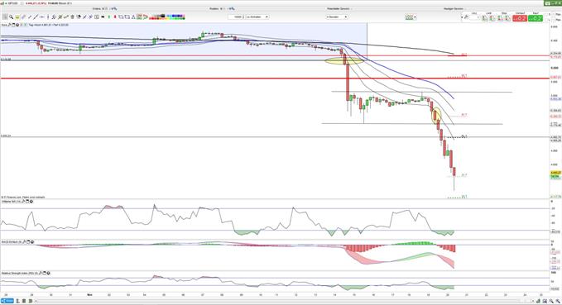Click the round close icon on price panel
Screen dimensions: 562x305
pyautogui.click(x=17, y=25)
